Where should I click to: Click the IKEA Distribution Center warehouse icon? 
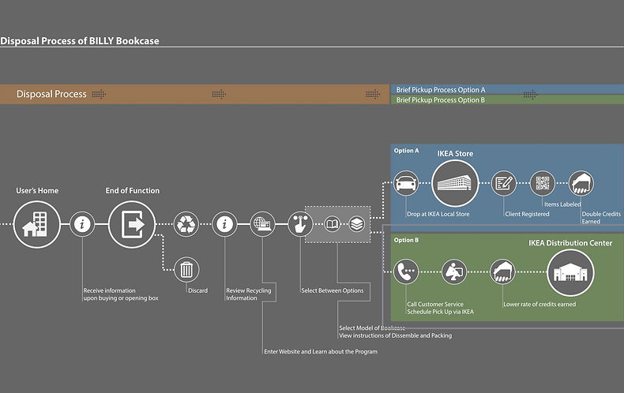pyautogui.click(x=570, y=272)
